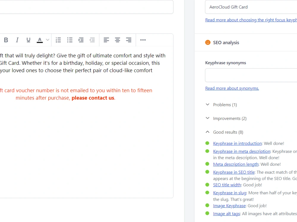Click the green bullet beside Meta description length
297x222 pixels.
point(207,164)
